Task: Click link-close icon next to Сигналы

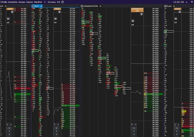Action: click(x=58, y=2)
